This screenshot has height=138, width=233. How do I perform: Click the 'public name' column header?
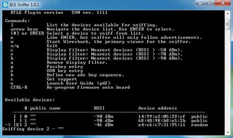coord(45,108)
